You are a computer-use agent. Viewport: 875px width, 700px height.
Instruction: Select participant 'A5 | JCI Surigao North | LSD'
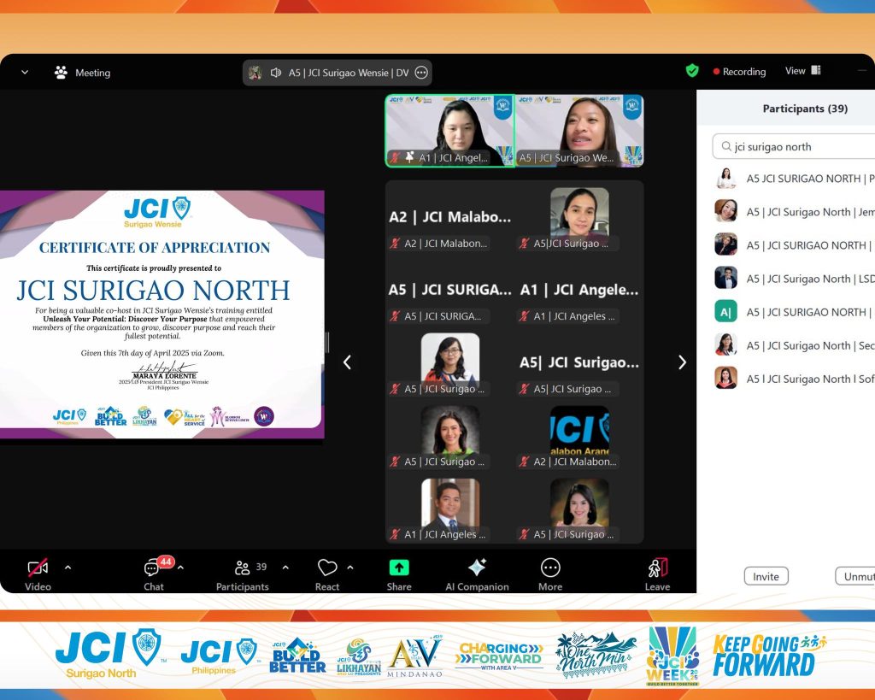click(795, 279)
